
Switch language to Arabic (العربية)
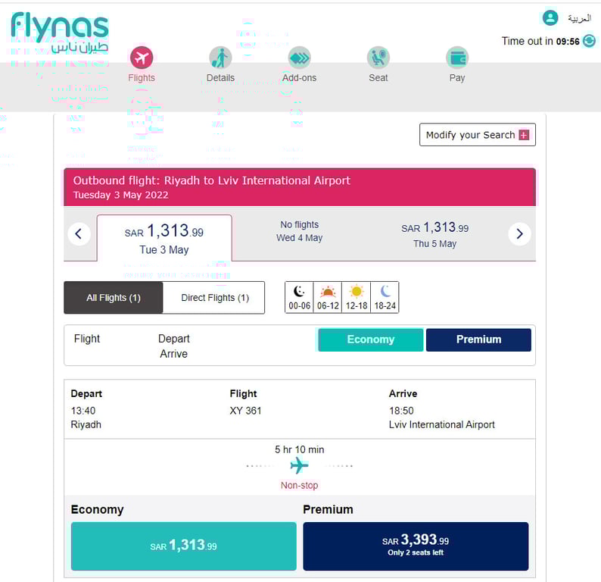579,18
